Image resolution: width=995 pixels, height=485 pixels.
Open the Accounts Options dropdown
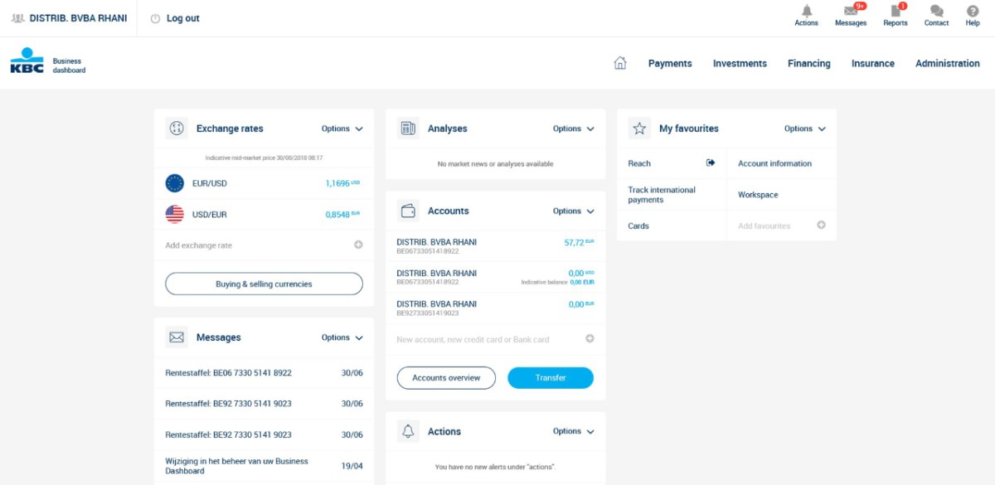click(x=572, y=211)
